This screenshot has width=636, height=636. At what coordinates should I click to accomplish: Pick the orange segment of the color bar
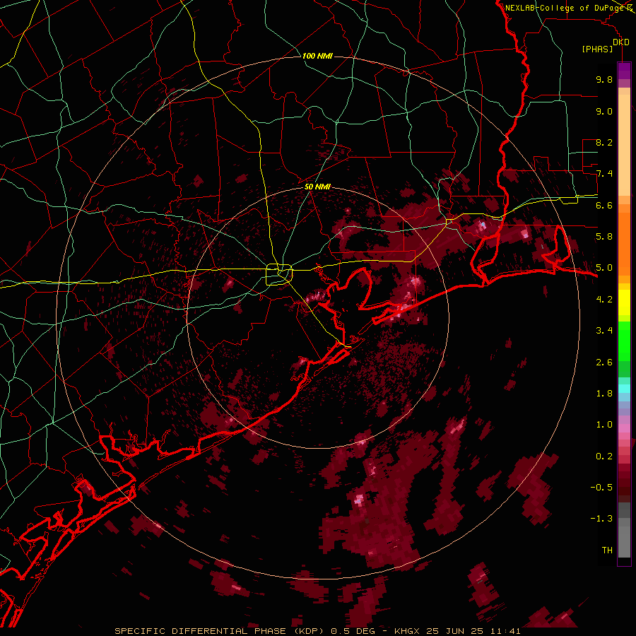click(x=624, y=243)
